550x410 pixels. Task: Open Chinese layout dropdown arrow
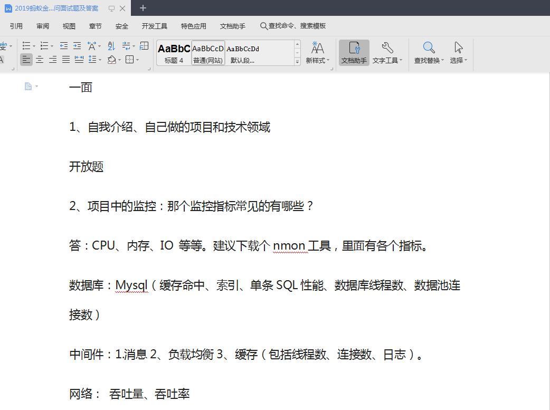tap(100, 46)
